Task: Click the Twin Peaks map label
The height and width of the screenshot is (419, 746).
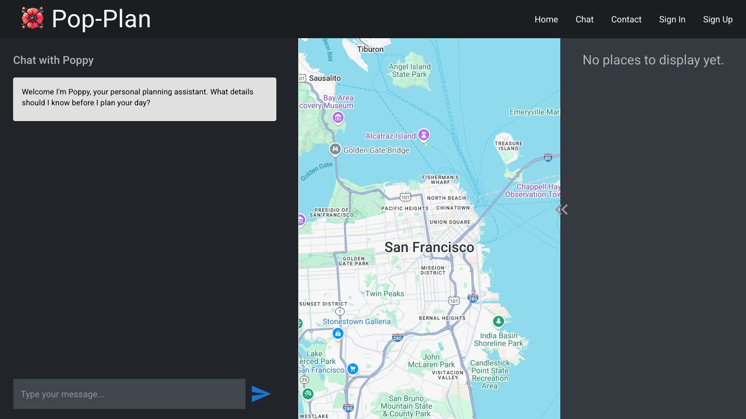Action: (385, 294)
